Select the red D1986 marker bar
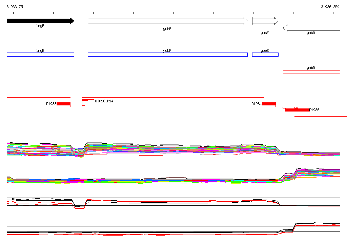This screenshot has width=347, height=242. pos(297,110)
